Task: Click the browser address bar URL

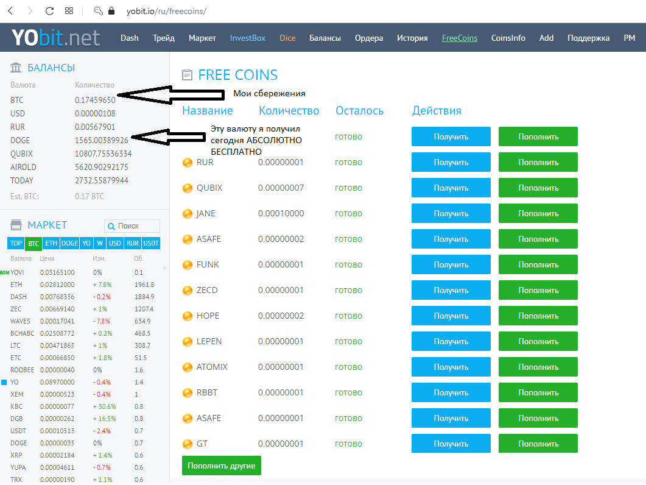Action: [x=166, y=11]
